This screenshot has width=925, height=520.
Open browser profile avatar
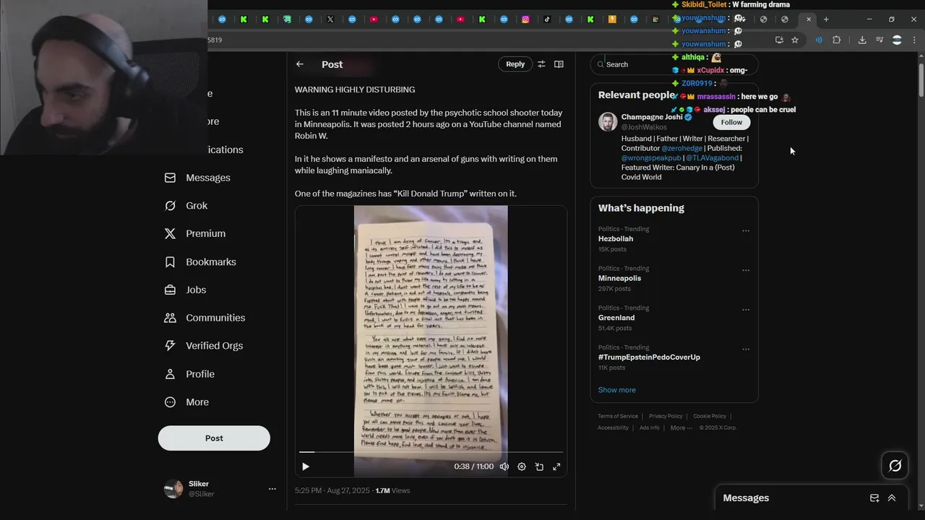(x=897, y=40)
